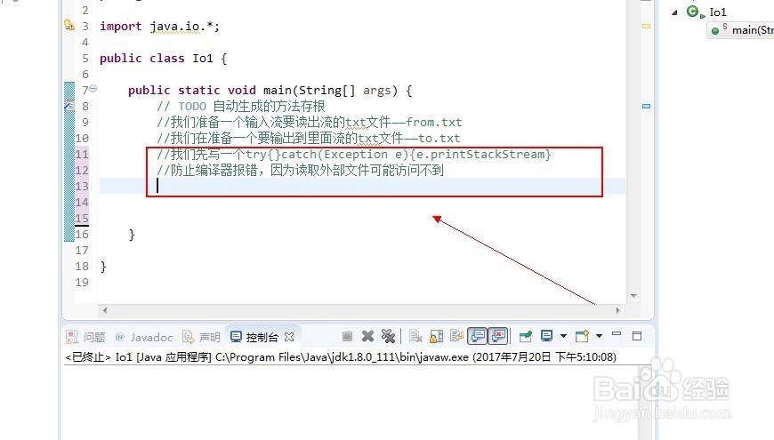Select main method in the outline
Image resolution: width=774 pixels, height=440 pixels.
pos(742,30)
